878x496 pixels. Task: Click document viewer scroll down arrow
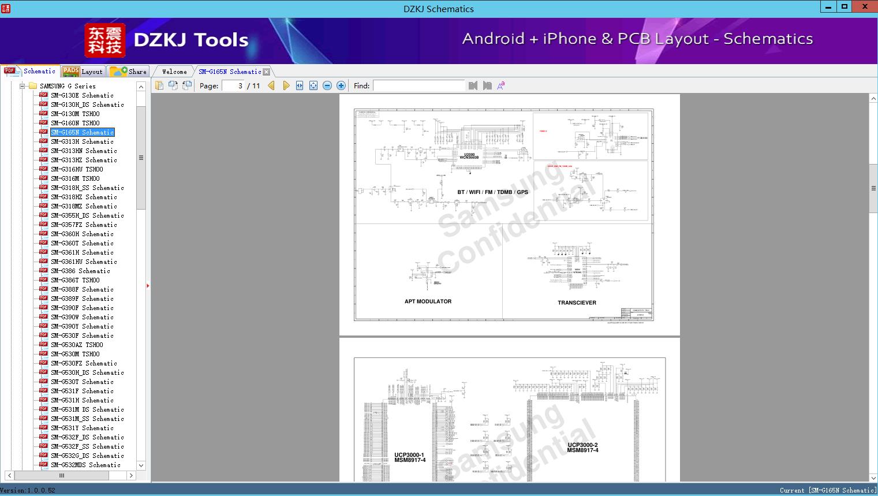click(x=873, y=477)
